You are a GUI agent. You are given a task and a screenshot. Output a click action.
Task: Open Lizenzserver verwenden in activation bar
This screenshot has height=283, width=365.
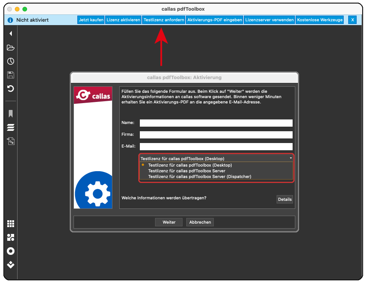point(269,20)
